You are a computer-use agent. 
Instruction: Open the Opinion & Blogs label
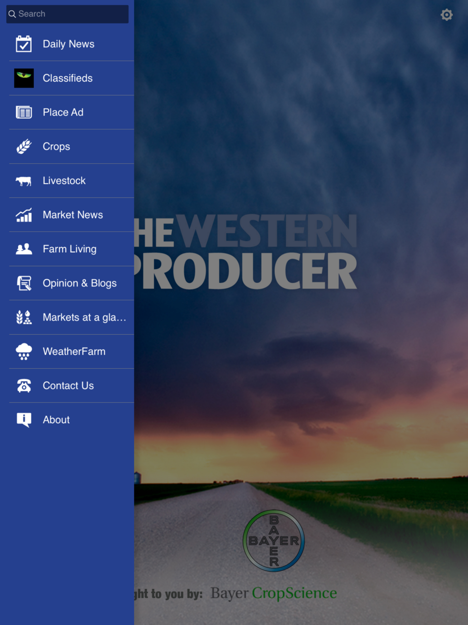click(80, 283)
